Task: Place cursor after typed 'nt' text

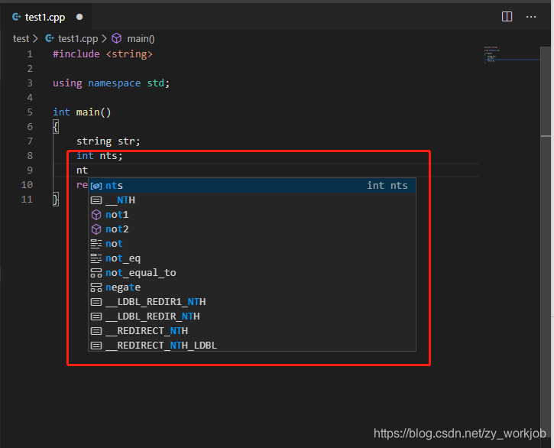Action: coord(88,170)
